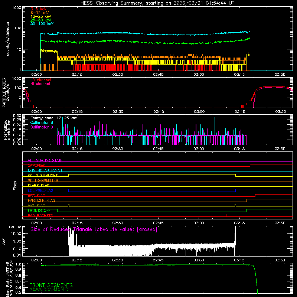The width and height of the screenshot is (297, 297).
Task: Click the red spike on the BAD_PACKETS line
Action: click(x=226, y=215)
